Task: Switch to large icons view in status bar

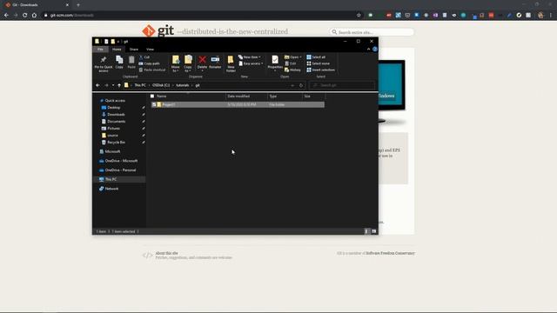Action: 373,231
